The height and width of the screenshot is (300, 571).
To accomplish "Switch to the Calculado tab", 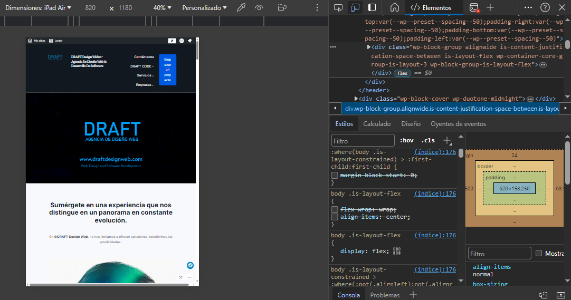I will point(377,124).
